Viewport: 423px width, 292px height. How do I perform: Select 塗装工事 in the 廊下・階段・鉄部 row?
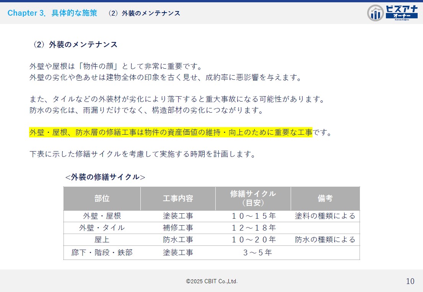(x=178, y=252)
